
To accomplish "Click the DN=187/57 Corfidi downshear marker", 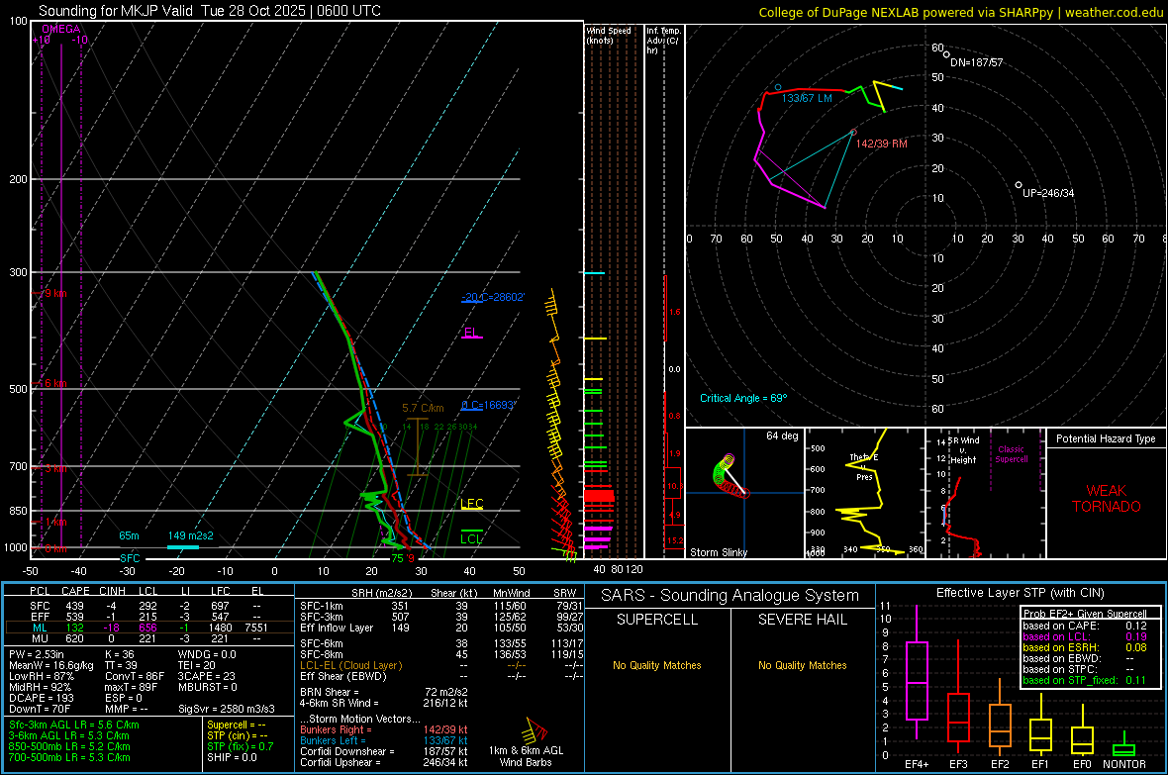I will click(946, 54).
